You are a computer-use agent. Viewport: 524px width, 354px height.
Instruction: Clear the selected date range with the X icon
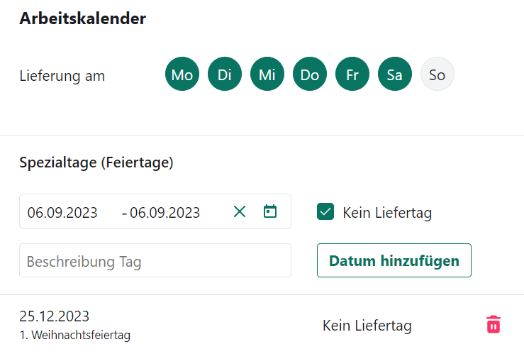(x=240, y=211)
